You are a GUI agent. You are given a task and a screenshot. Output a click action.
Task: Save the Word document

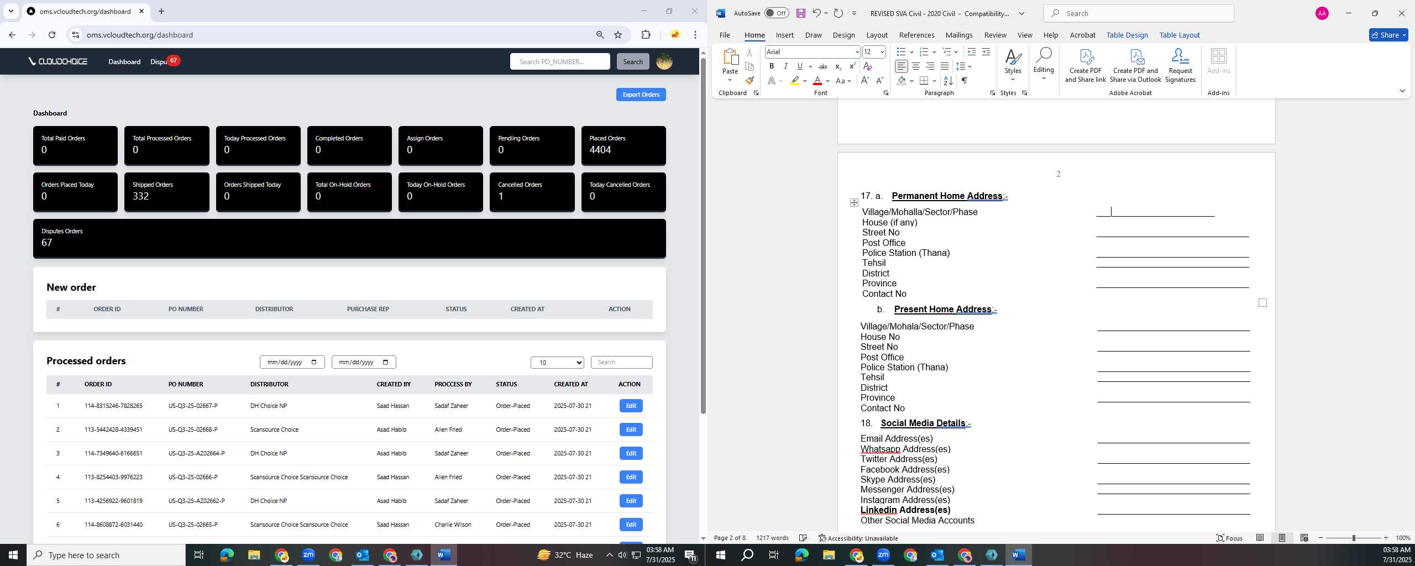point(800,13)
